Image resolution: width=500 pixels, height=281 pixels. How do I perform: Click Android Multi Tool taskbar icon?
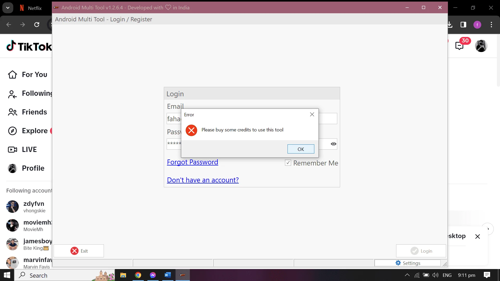[183, 275]
